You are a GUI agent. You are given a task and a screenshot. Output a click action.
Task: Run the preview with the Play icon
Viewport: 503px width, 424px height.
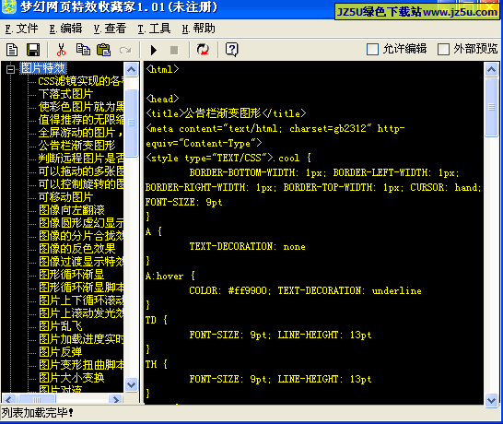click(x=154, y=50)
